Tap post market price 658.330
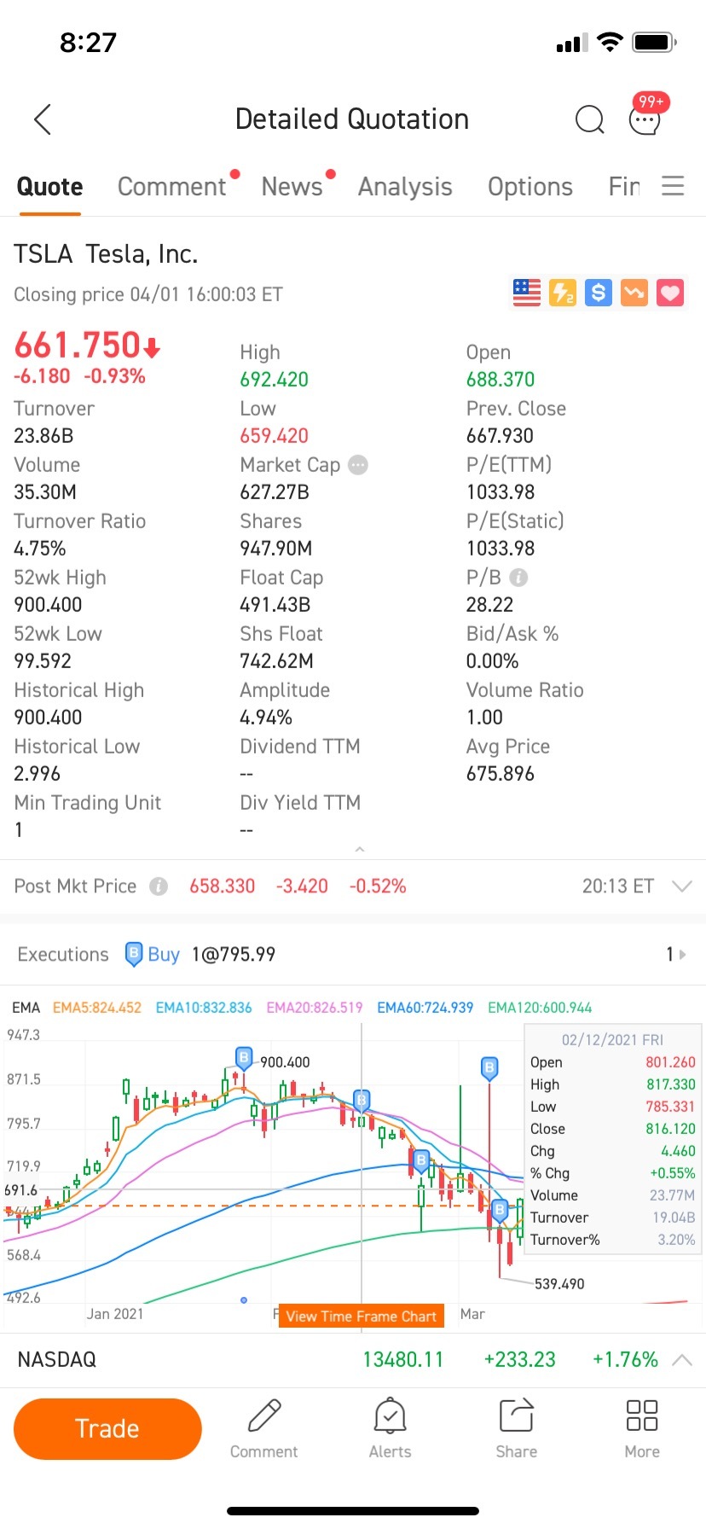This screenshot has height=1529, width=706. coord(223,887)
